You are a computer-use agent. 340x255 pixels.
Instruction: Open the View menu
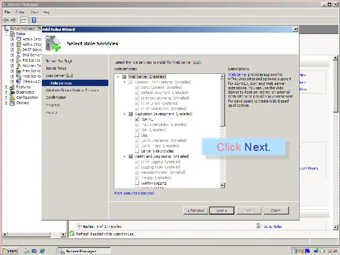pos(34,12)
